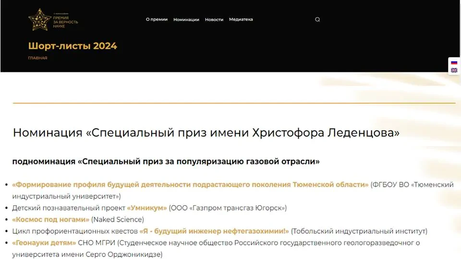Open the search magnifier icon
This screenshot has height=259, width=461.
click(x=317, y=19)
